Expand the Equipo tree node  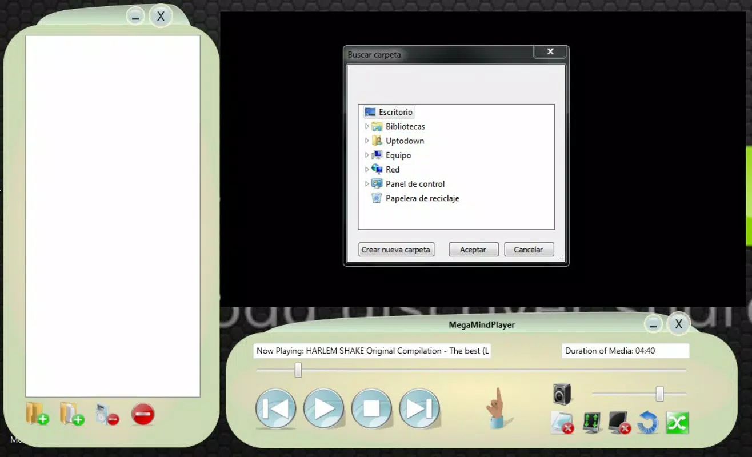pyautogui.click(x=367, y=155)
